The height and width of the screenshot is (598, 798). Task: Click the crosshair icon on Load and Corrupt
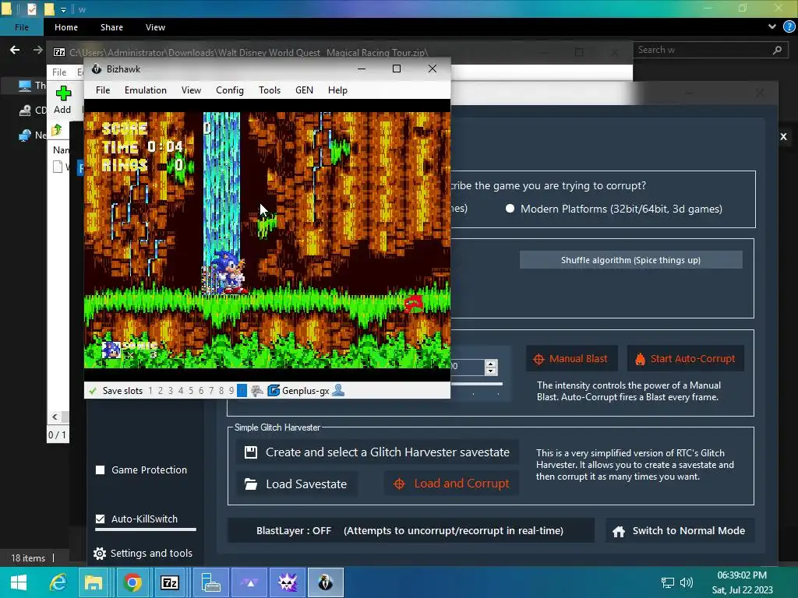pos(400,484)
